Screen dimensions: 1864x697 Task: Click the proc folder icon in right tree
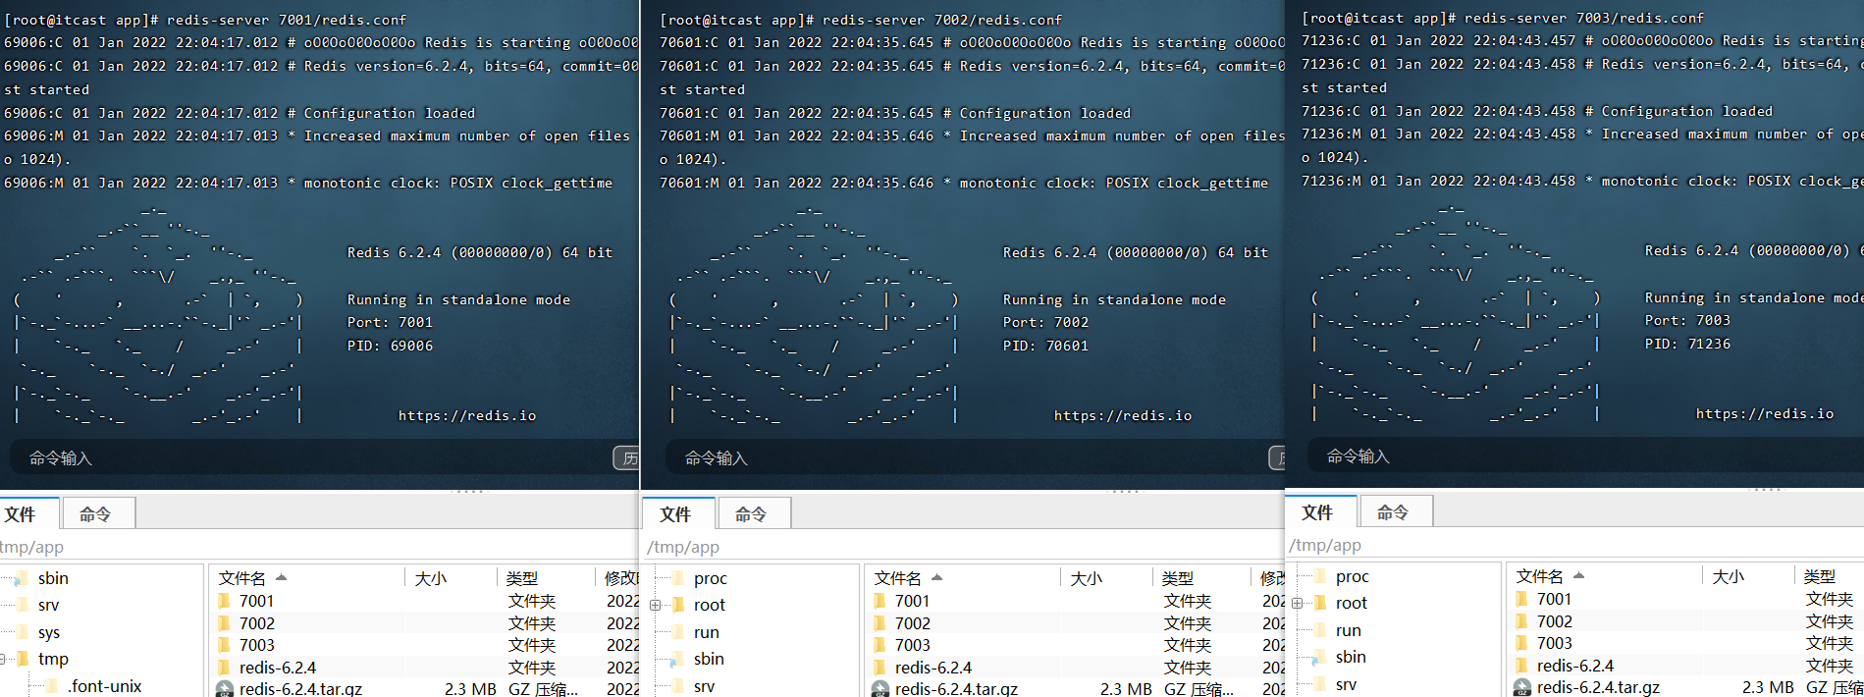[x=1318, y=576]
